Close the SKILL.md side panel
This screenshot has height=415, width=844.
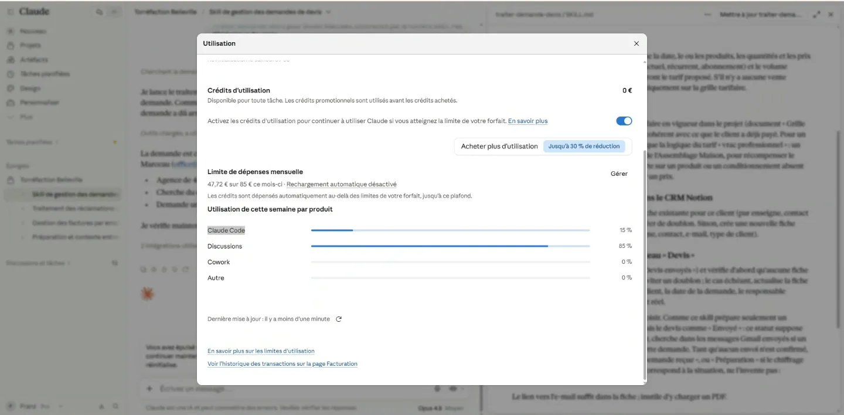point(831,15)
